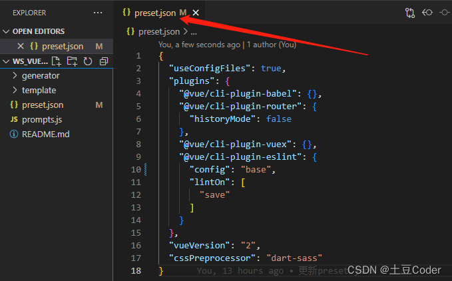Click the JS icon beside prompts.js
The image size is (452, 281).
14,119
